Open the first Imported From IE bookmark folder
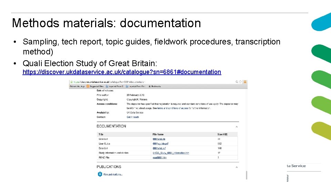This screenshot has height=186, width=331. pos(114,86)
